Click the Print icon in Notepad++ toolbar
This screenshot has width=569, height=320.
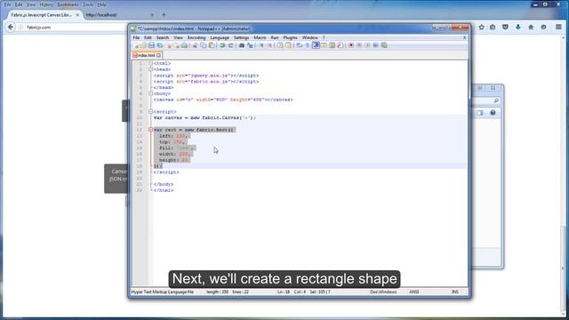tap(184, 45)
